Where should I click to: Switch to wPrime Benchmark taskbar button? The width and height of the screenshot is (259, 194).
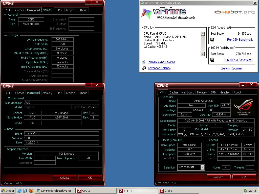[x=55, y=191]
